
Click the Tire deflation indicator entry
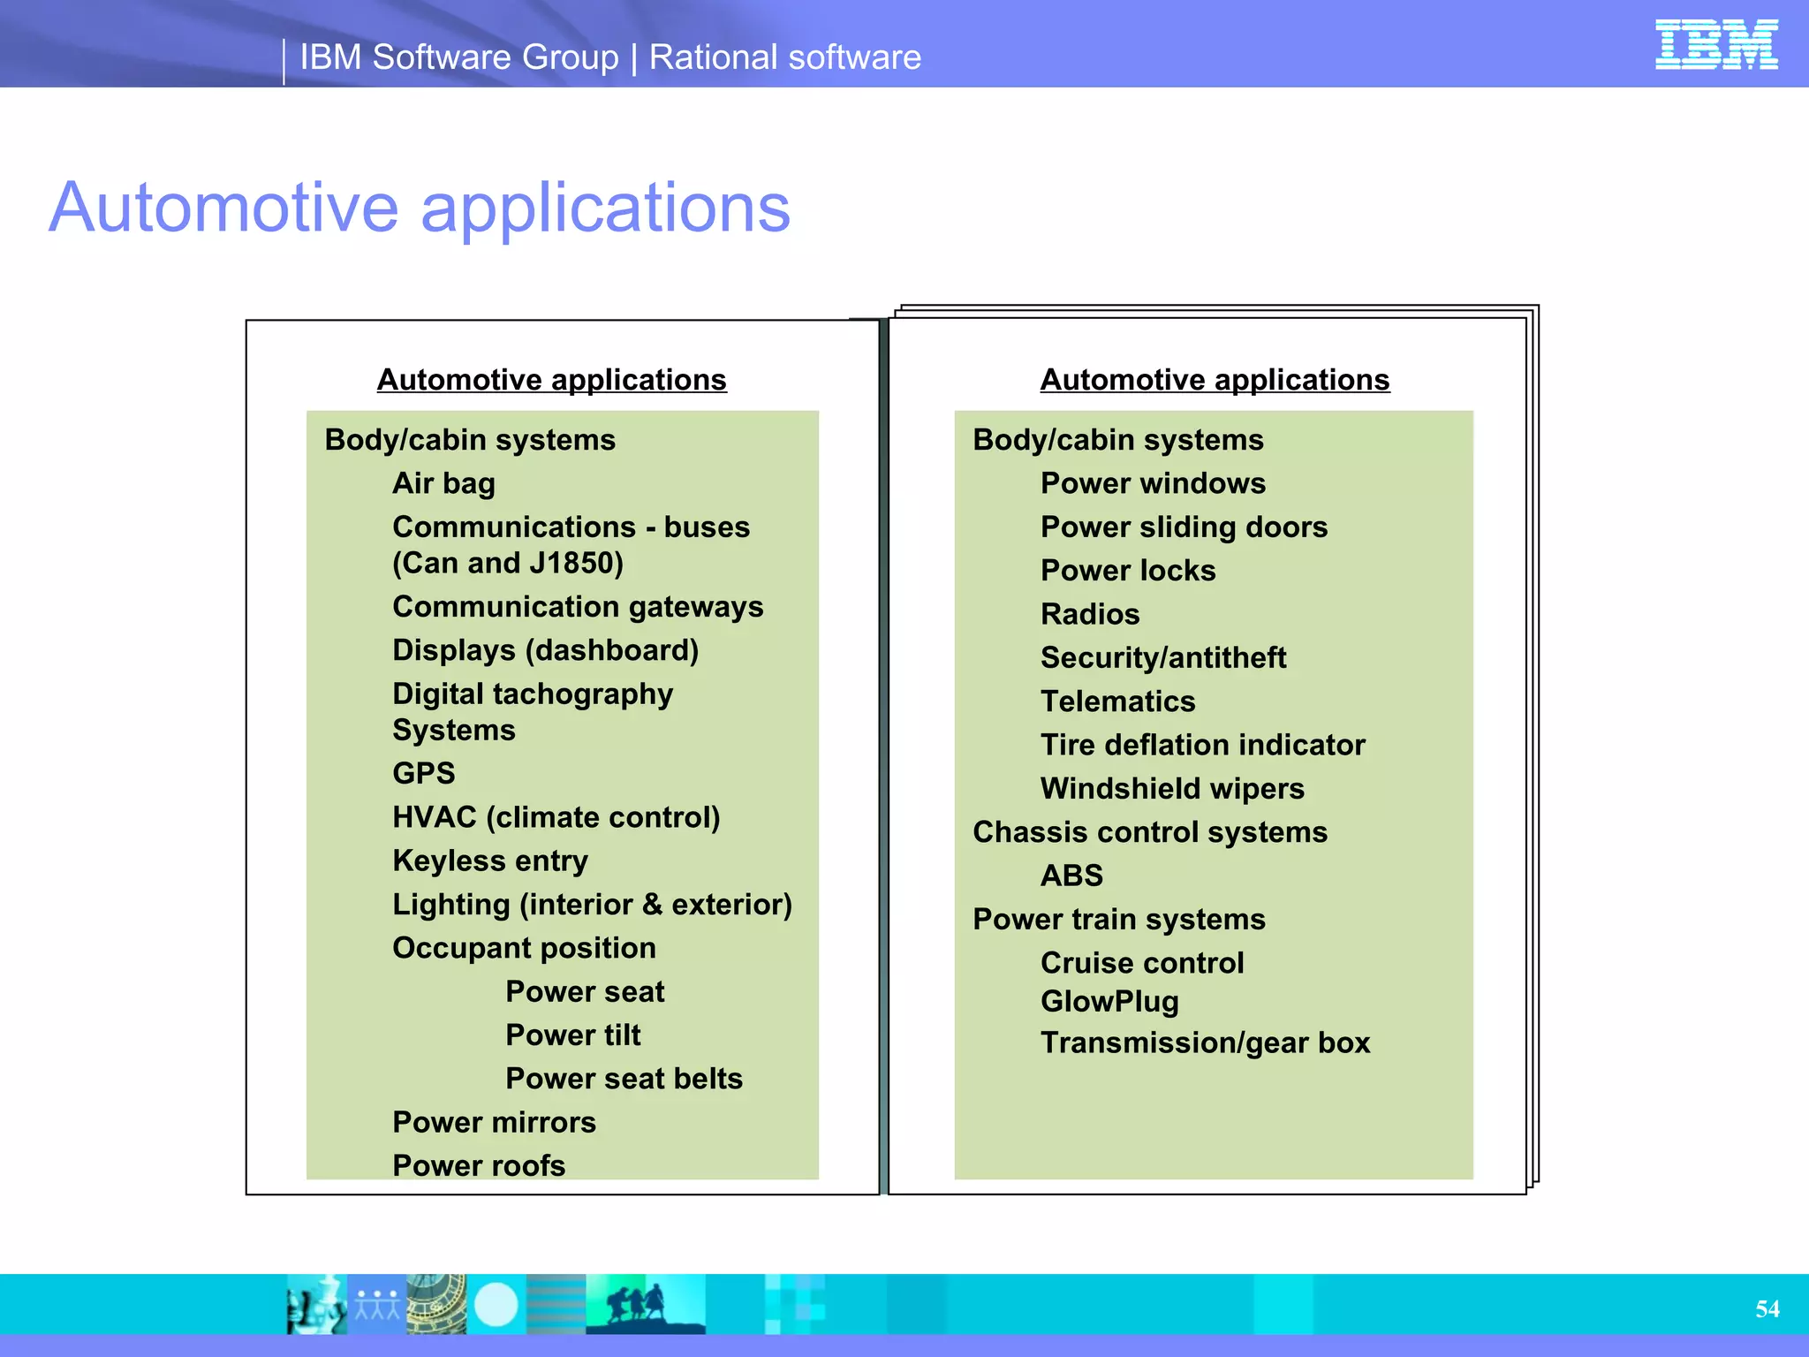[1202, 745]
